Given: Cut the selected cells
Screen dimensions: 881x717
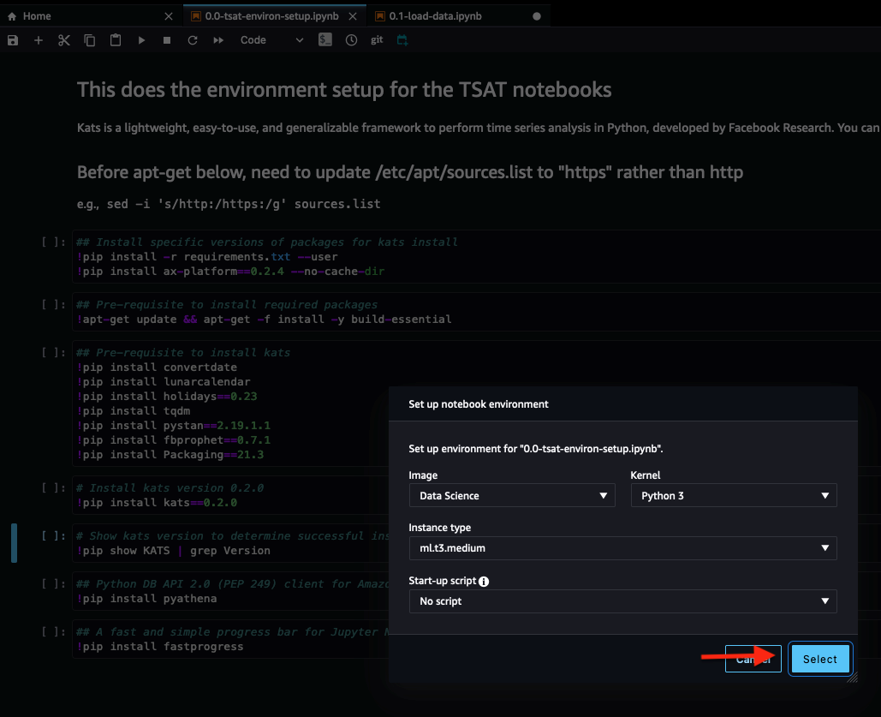Looking at the screenshot, I should click(x=63, y=39).
